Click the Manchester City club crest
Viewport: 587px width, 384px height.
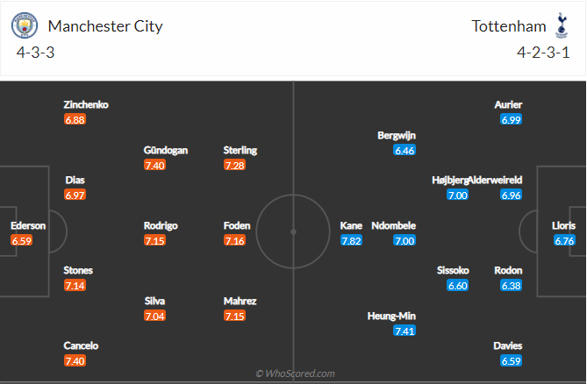click(25, 25)
